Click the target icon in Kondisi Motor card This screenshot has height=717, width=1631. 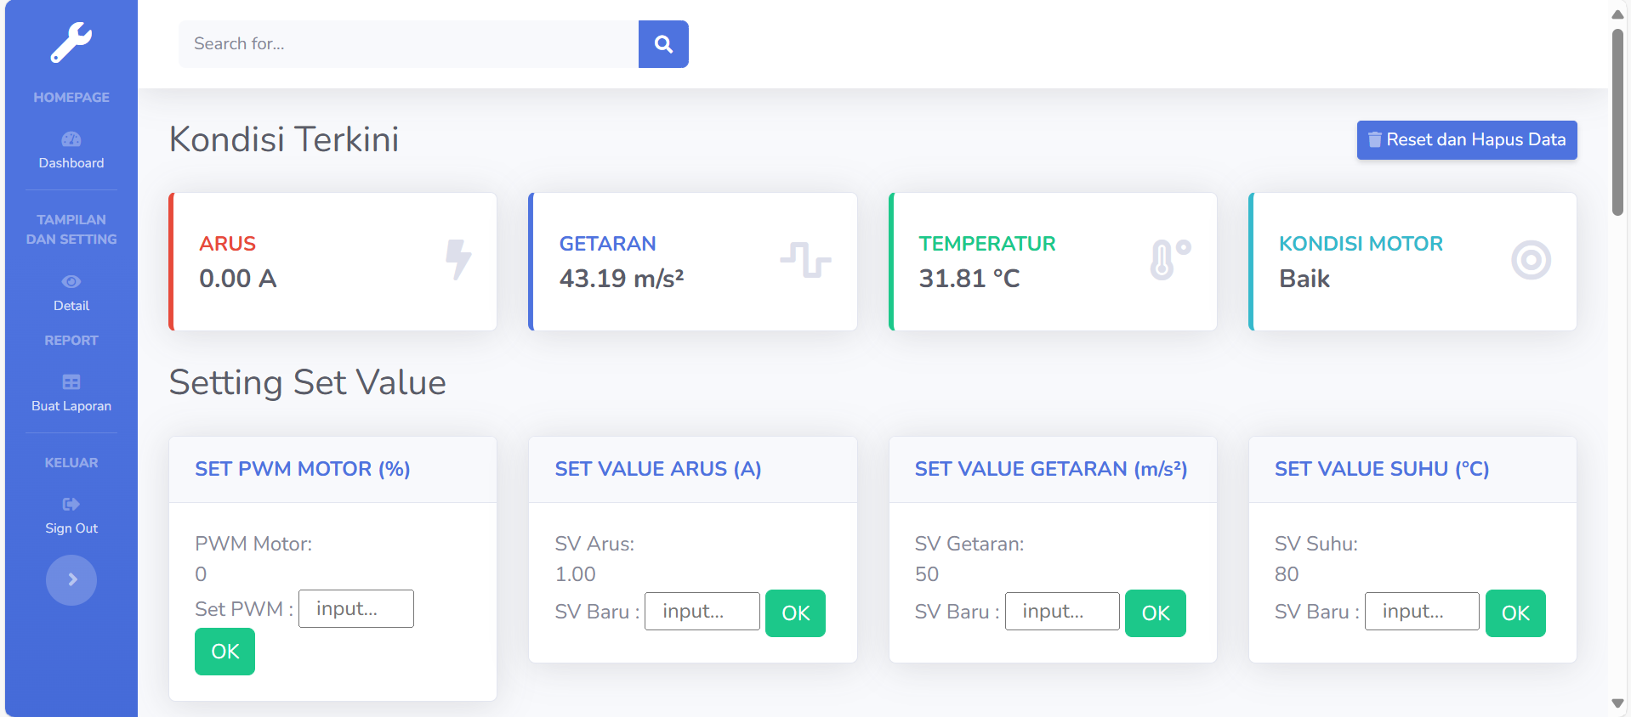pos(1531,260)
